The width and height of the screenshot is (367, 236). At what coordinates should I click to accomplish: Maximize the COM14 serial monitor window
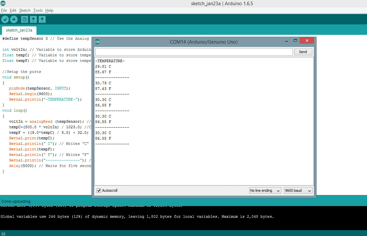tap(295, 40)
